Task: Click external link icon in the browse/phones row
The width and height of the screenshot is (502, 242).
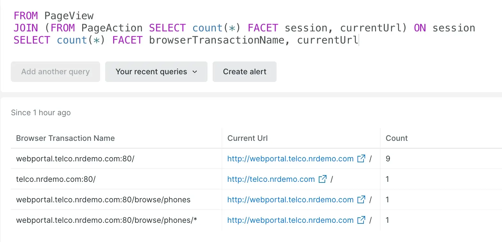Action: tap(361, 199)
